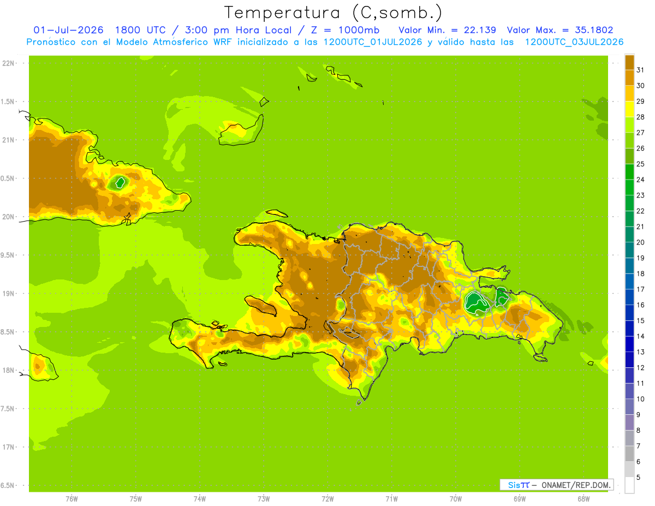Click the '75W' longitude label
655x506 pixels.
coord(136,499)
